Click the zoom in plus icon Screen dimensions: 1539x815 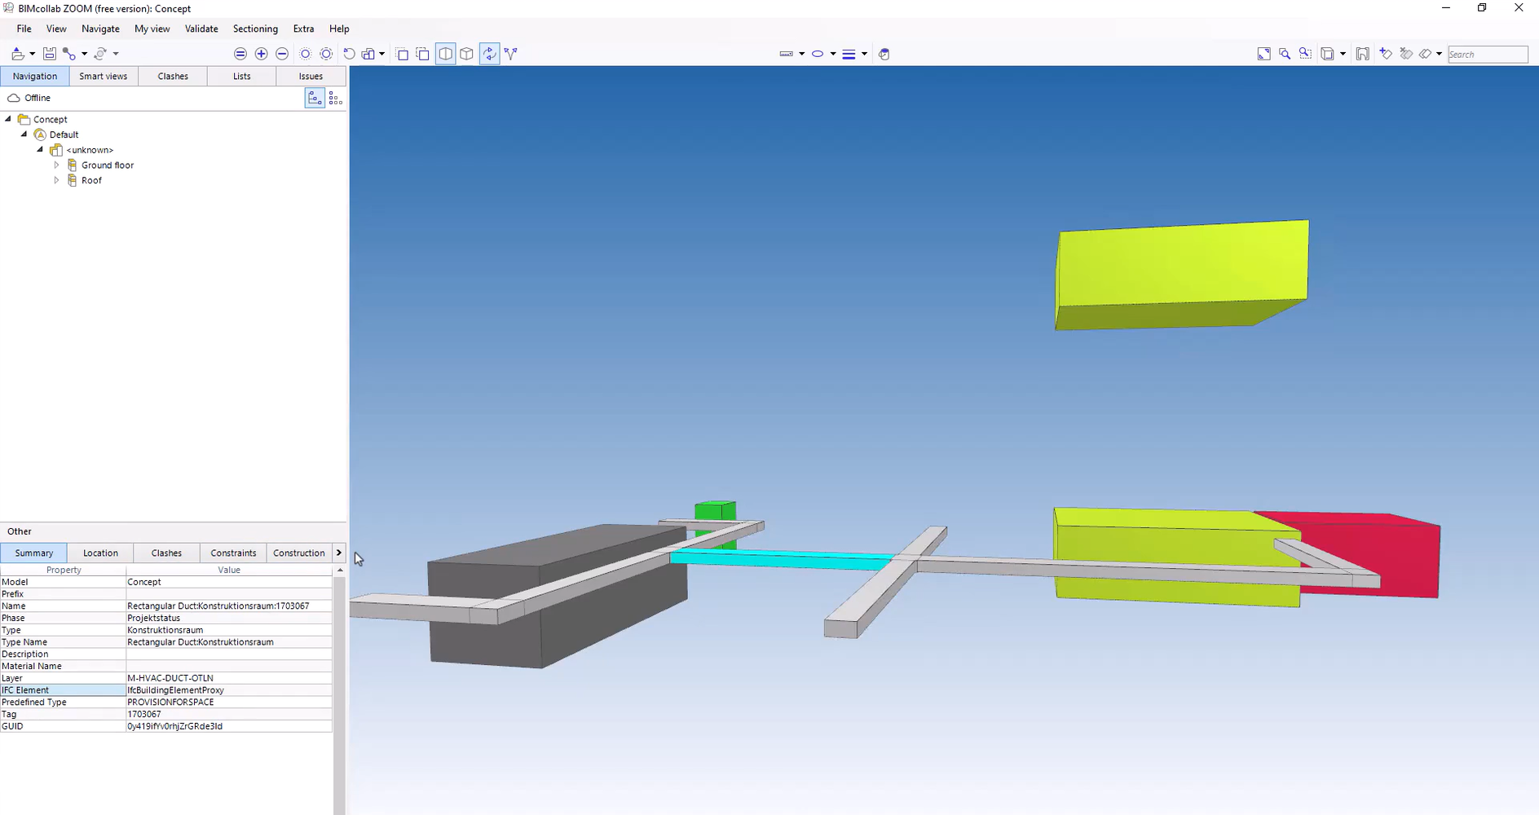tap(261, 54)
